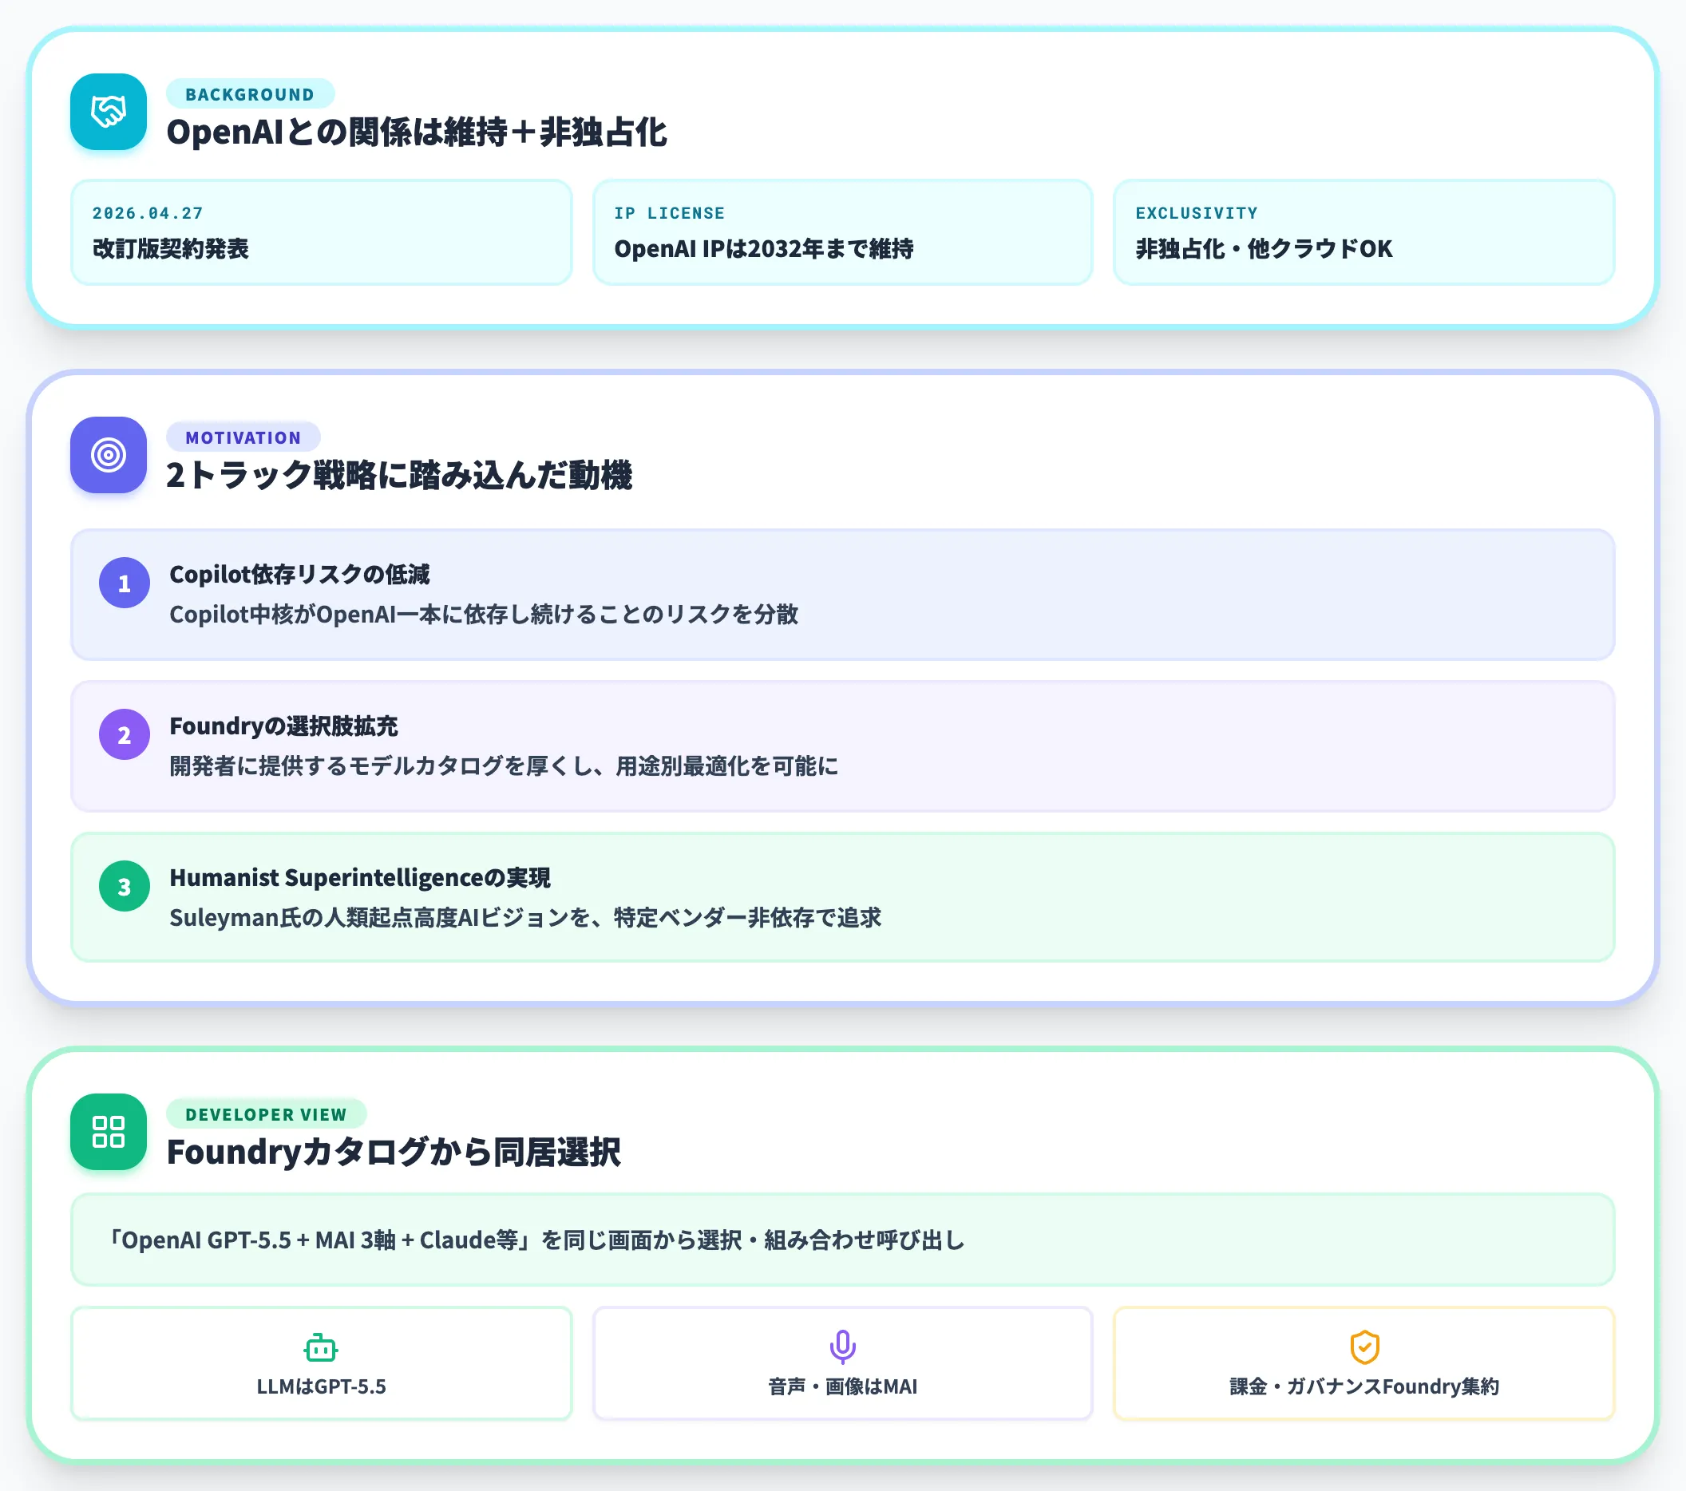Click the 課金・ガバナンスFoundry集約 label
This screenshot has width=1686, height=1491.
(x=1364, y=1386)
